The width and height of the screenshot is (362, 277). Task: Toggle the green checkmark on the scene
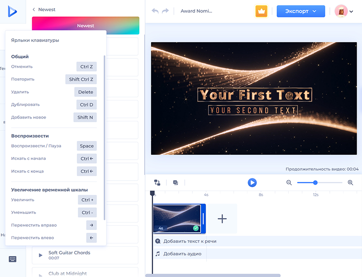click(x=195, y=228)
